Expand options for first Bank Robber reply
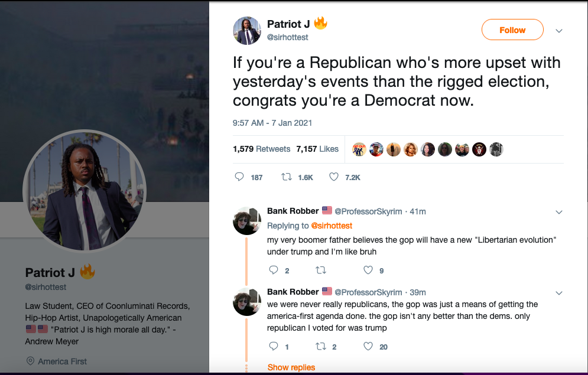Image resolution: width=588 pixels, height=375 pixels. point(559,212)
